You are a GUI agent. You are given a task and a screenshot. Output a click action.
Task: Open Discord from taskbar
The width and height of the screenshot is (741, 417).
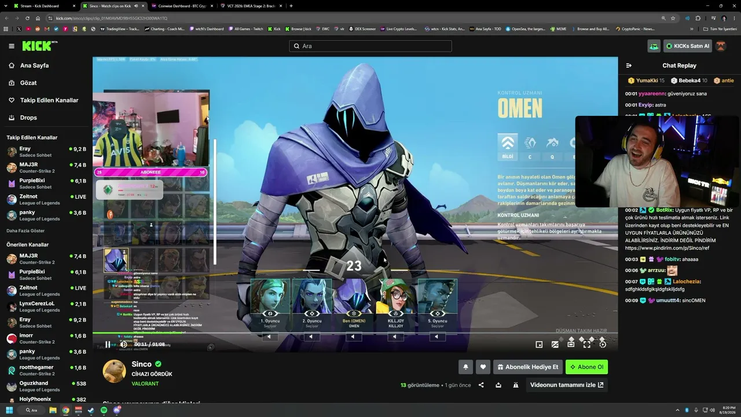pos(117,410)
